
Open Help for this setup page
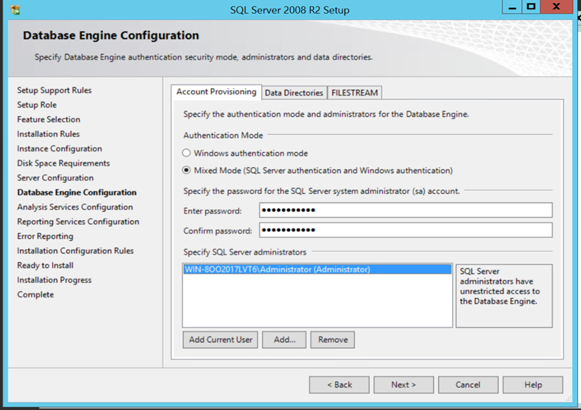(533, 385)
